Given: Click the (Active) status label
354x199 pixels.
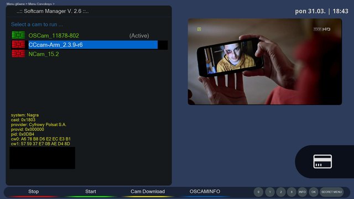Looking at the screenshot, I should [x=139, y=35].
